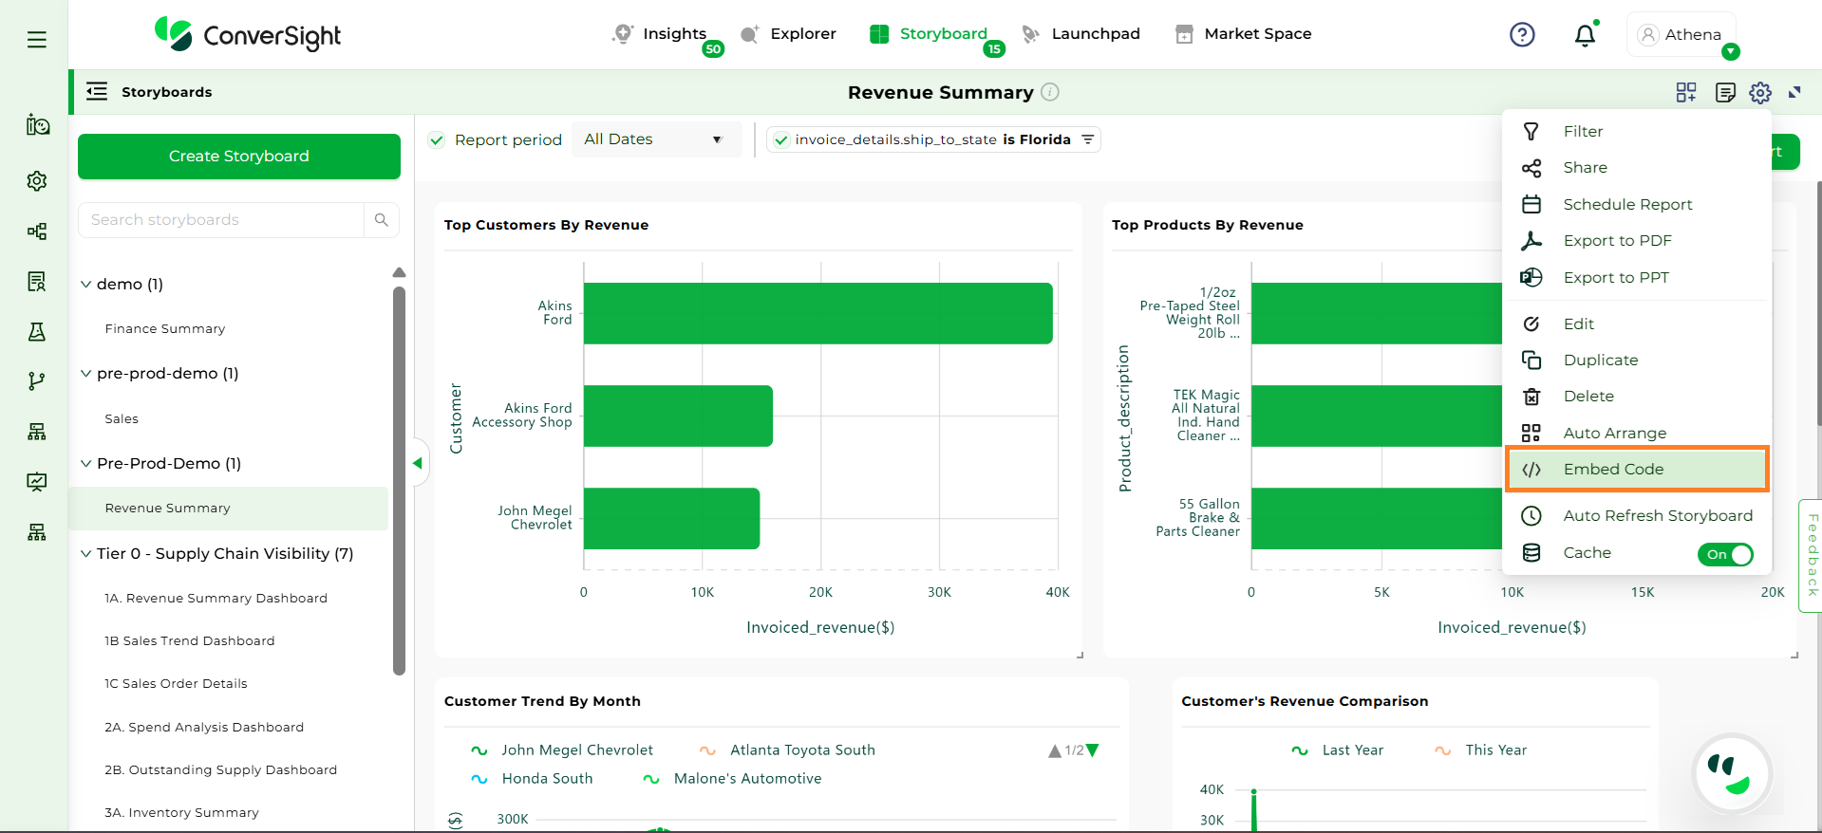The height and width of the screenshot is (833, 1822).
Task: Click the add widget grid icon
Action: point(1686,92)
